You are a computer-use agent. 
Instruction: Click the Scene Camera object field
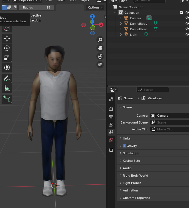click(x=170, y=116)
